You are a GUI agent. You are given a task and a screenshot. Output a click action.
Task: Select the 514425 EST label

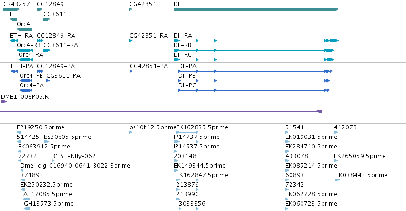click(28, 137)
